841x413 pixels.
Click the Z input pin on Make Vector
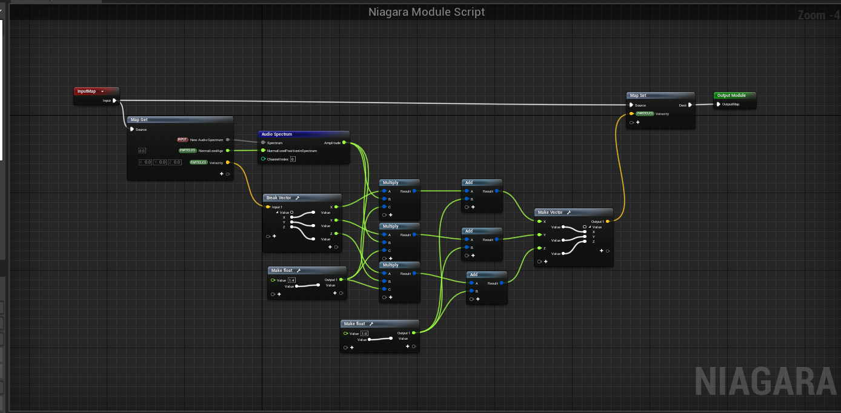point(539,248)
